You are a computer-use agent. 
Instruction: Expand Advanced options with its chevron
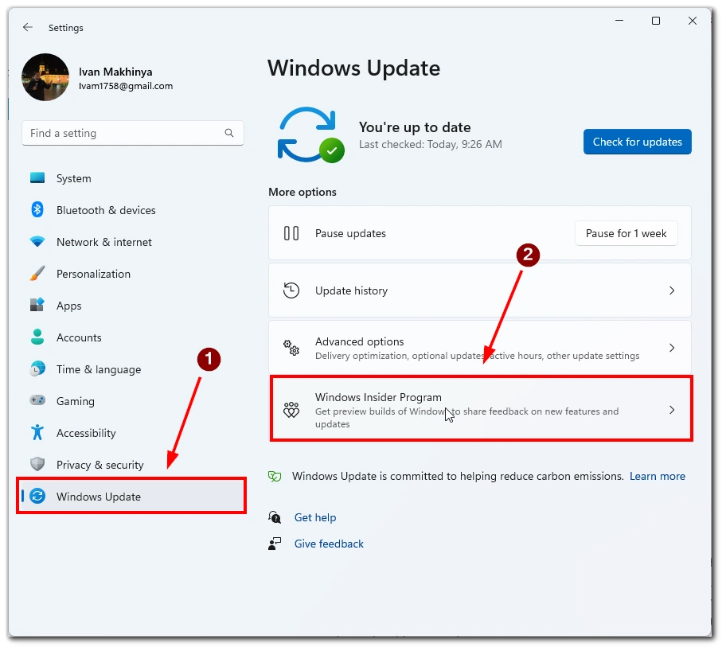(672, 348)
